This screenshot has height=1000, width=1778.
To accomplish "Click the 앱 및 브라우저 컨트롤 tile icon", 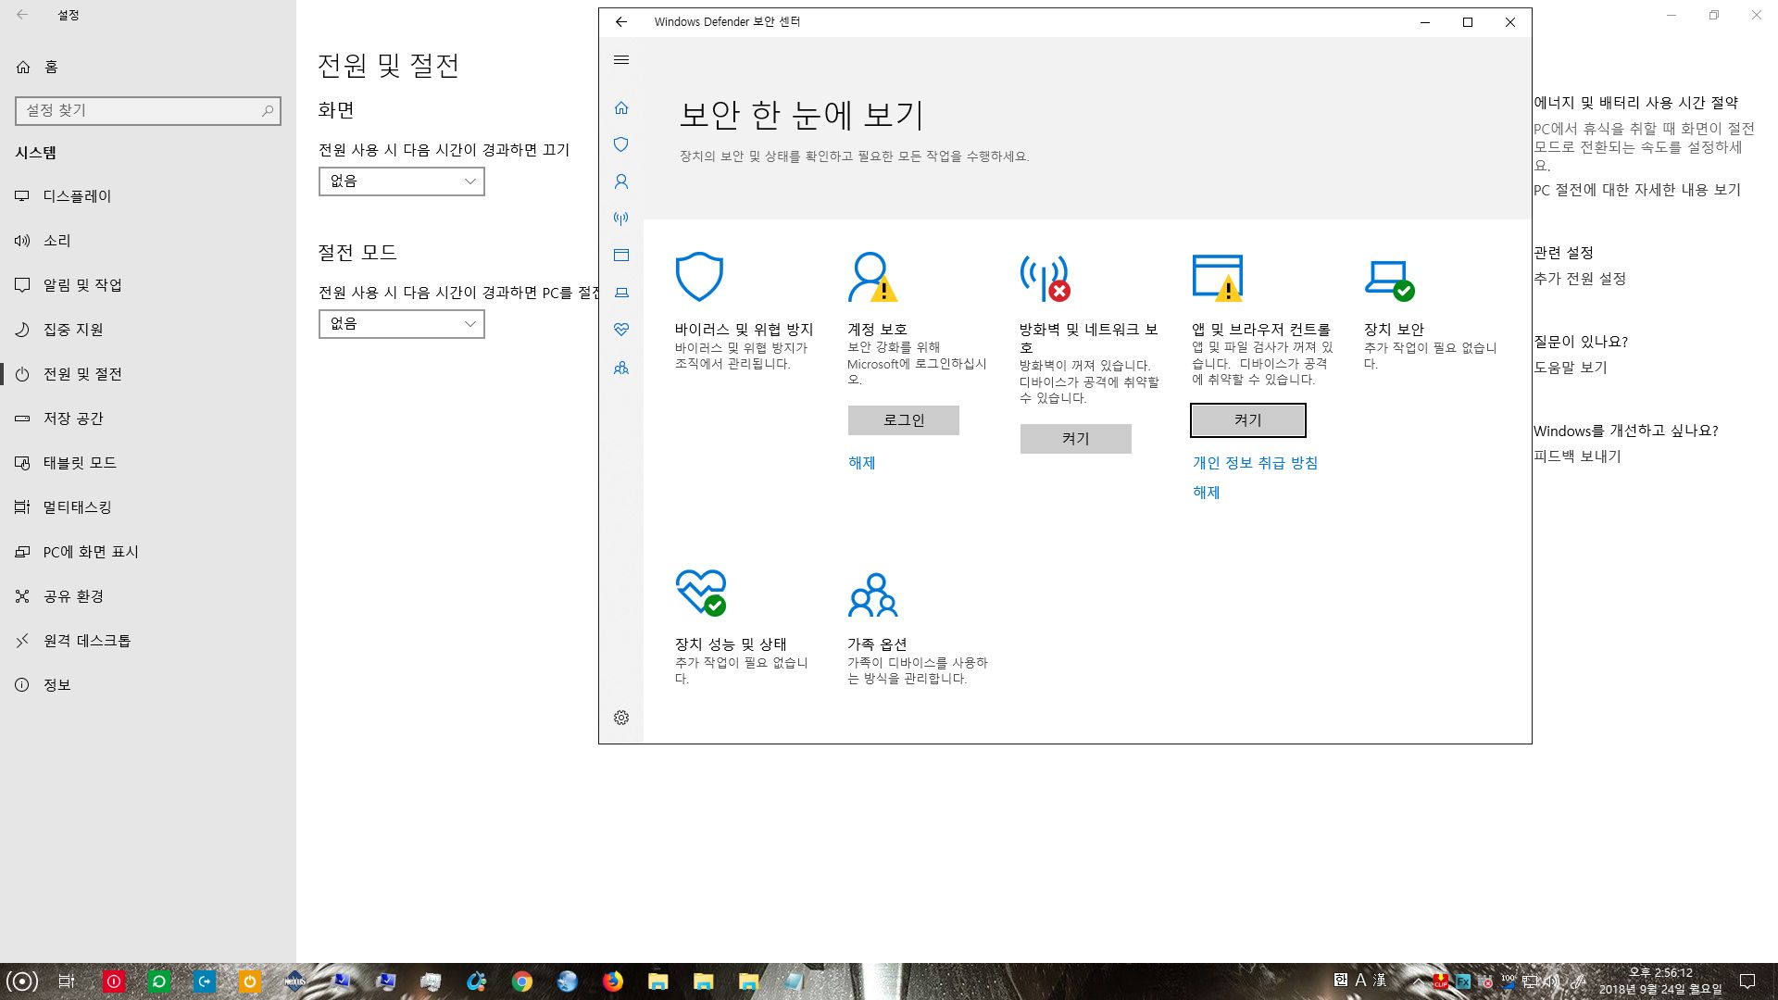I will (x=1218, y=278).
